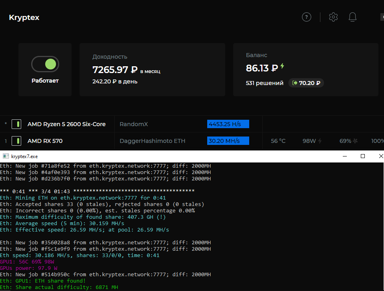Click the 'Eth: Accepted shares 33' console line
384x291 pixels.
click(102, 204)
